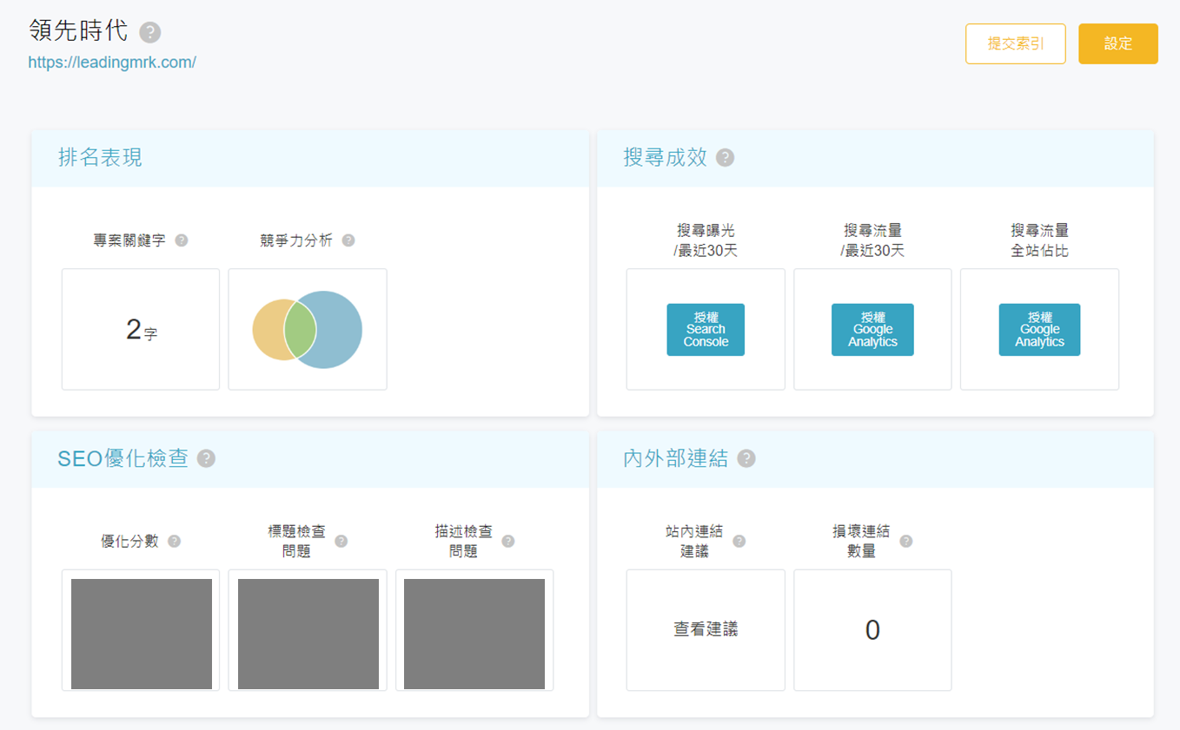Open the 競爭力分析 Venn diagram card
This screenshot has width=1180, height=730.
point(308,329)
